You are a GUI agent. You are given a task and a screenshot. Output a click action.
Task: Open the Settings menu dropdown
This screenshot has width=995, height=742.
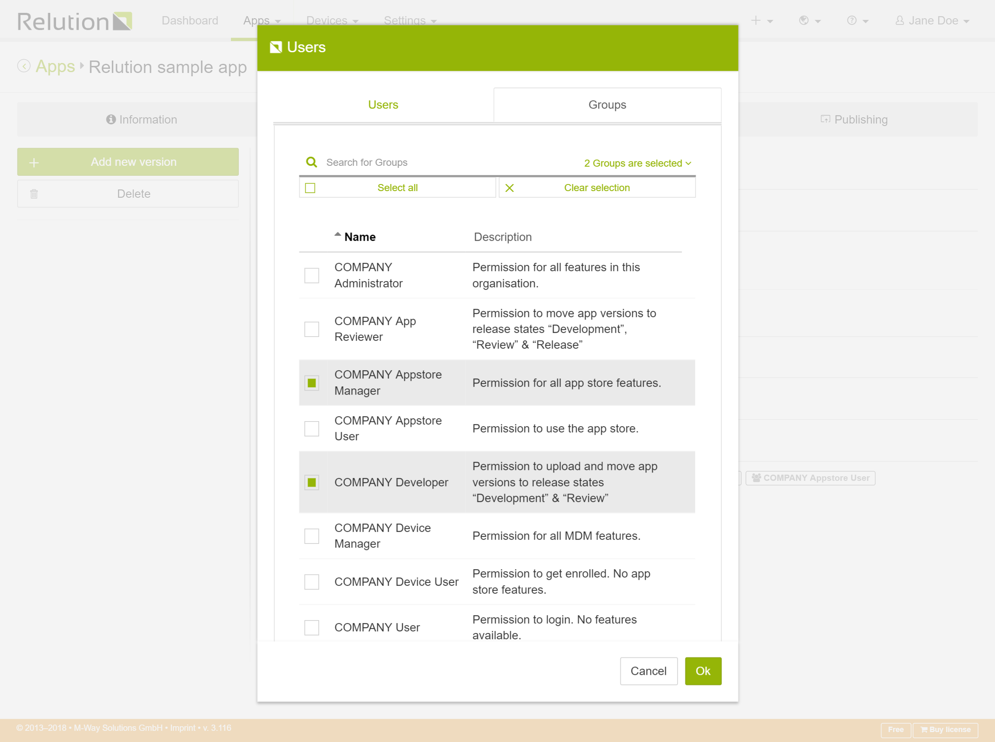point(410,20)
